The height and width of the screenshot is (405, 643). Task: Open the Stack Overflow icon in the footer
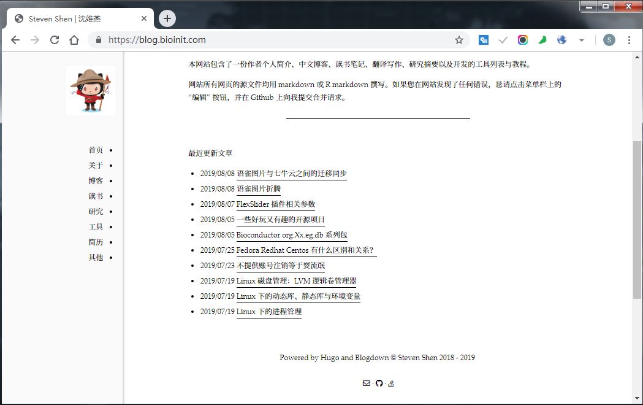point(390,383)
